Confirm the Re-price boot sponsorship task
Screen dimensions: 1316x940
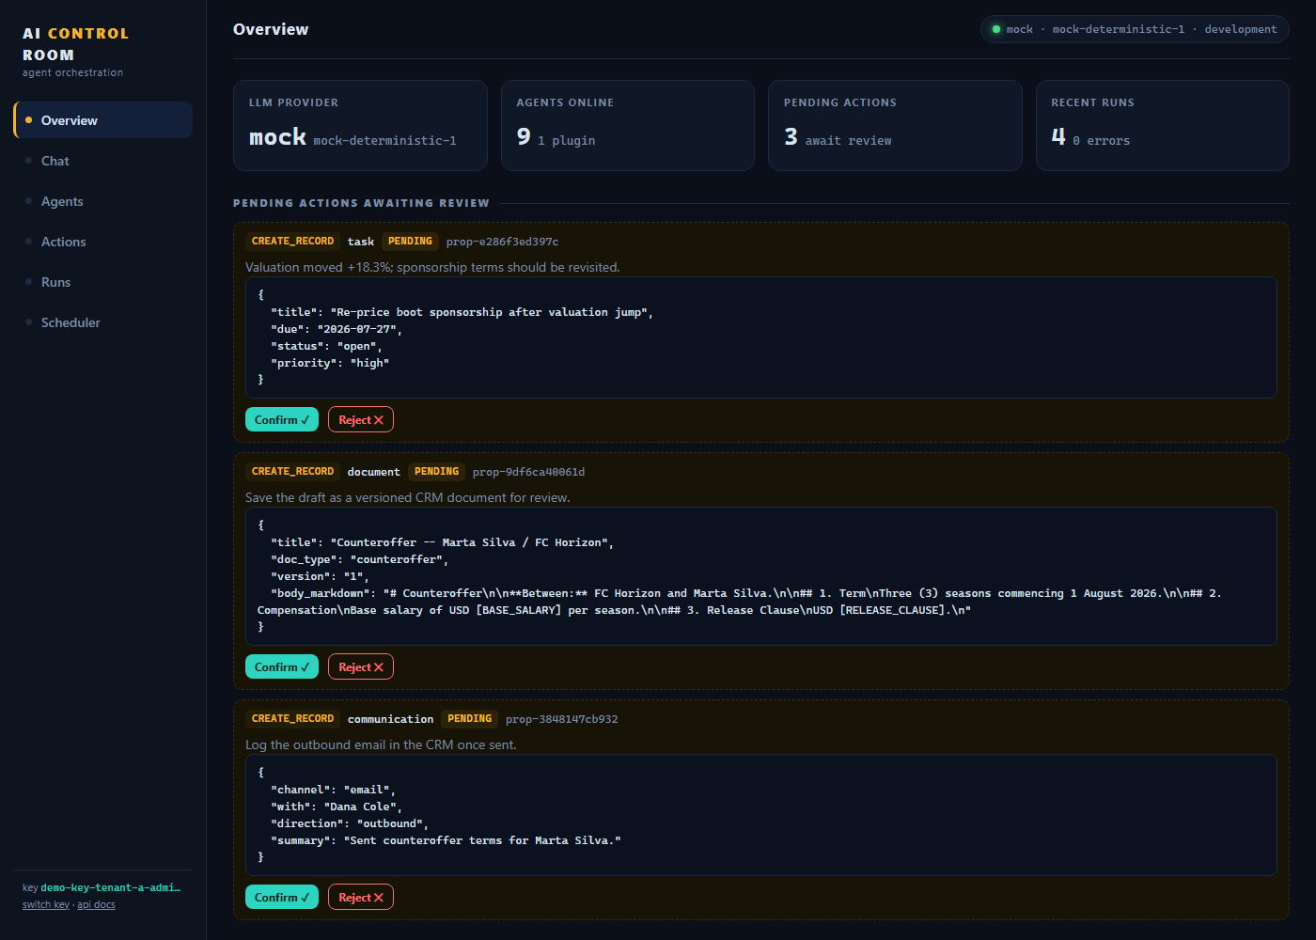point(282,420)
